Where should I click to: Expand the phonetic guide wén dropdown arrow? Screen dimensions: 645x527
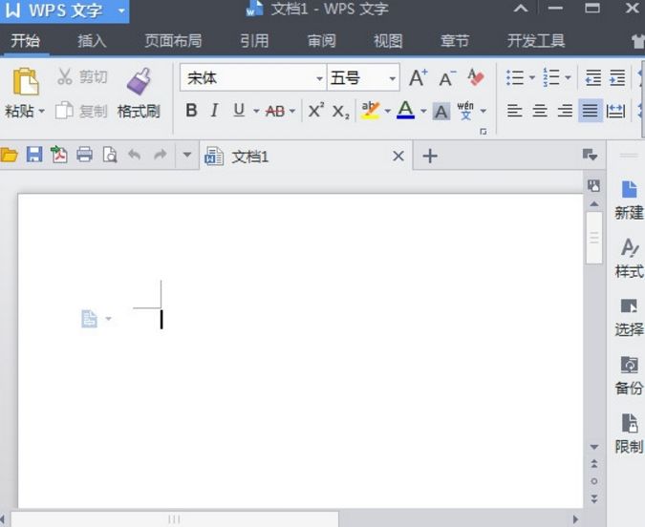point(484,111)
